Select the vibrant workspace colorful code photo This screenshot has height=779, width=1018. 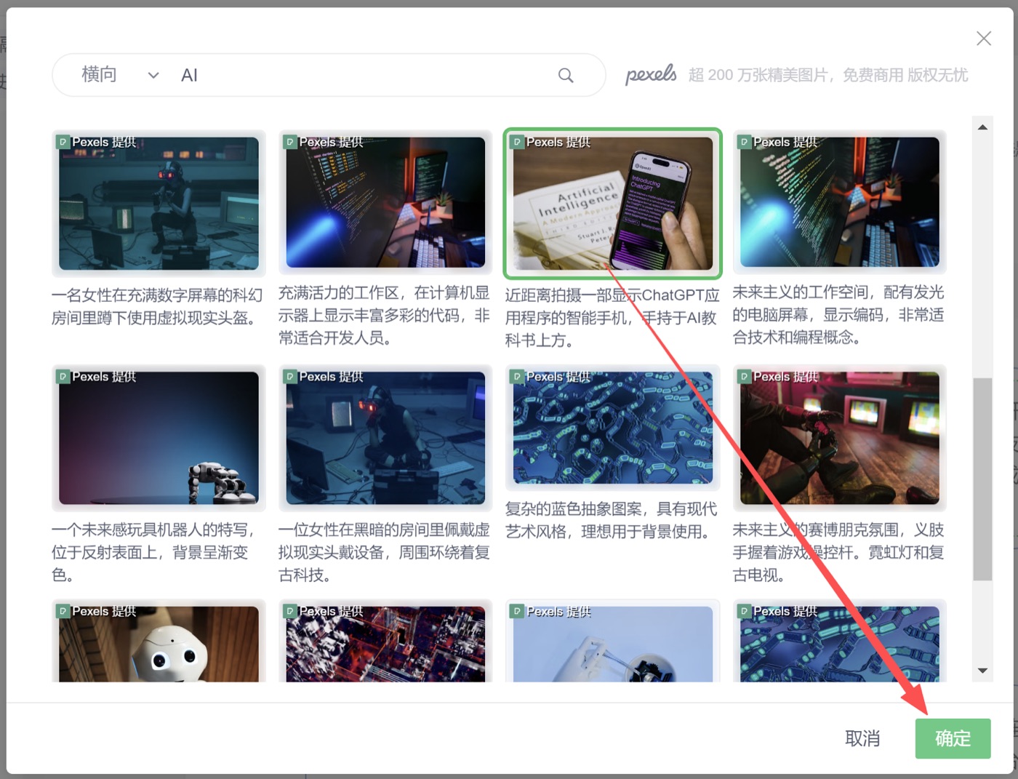click(x=385, y=202)
